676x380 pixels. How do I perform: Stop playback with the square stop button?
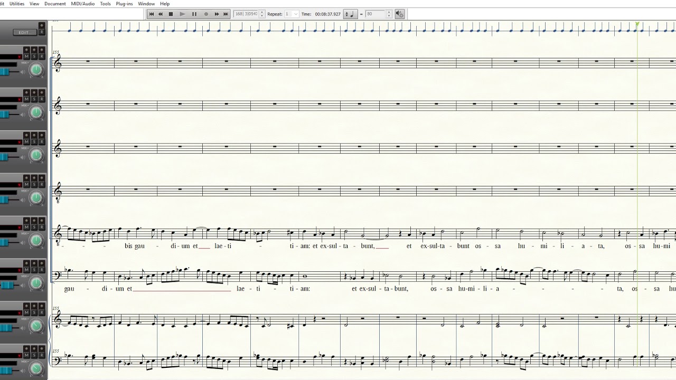click(171, 14)
